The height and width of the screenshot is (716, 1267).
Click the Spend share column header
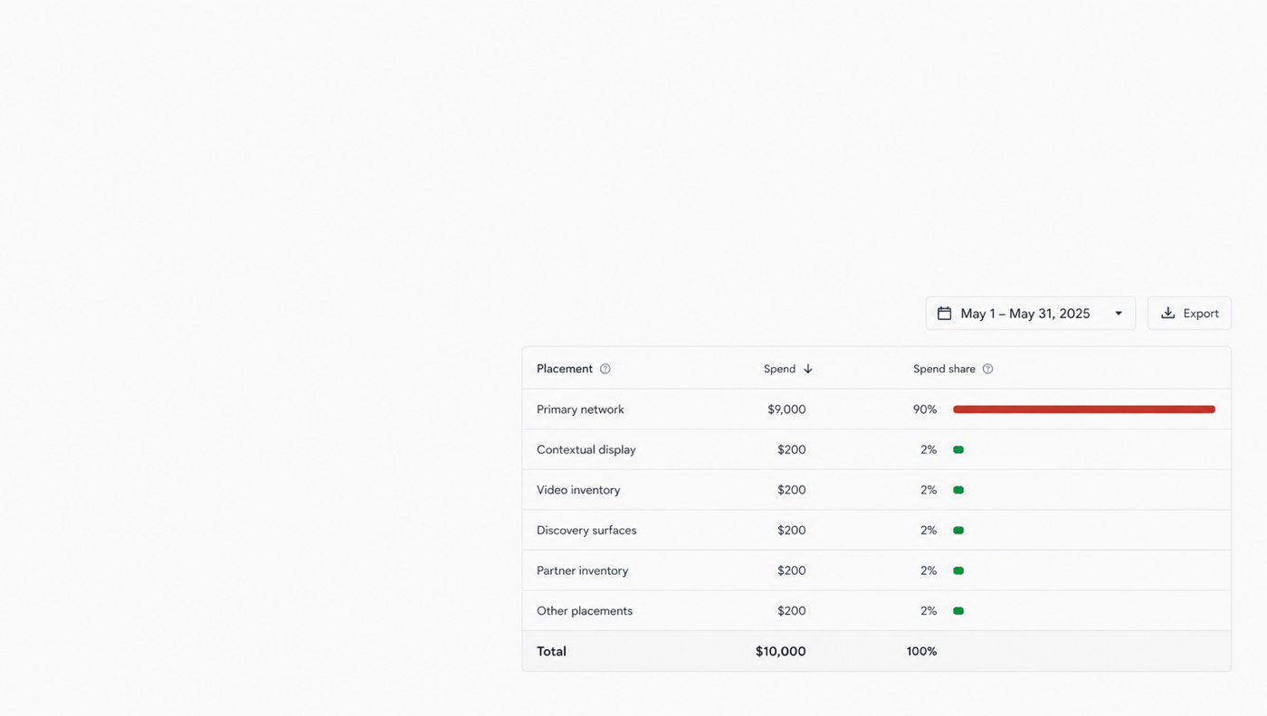[944, 369]
